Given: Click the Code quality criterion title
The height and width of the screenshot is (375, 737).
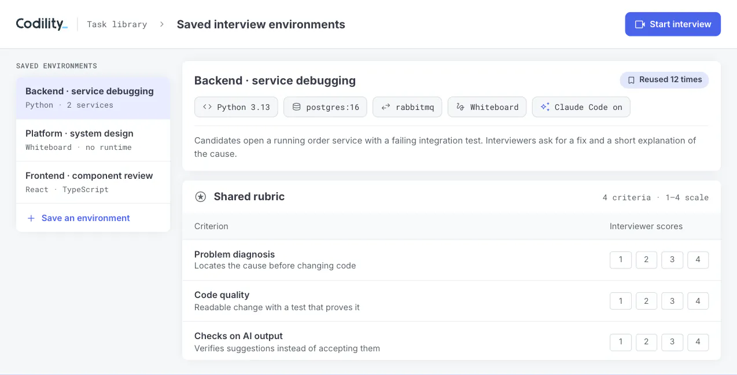Looking at the screenshot, I should [222, 295].
